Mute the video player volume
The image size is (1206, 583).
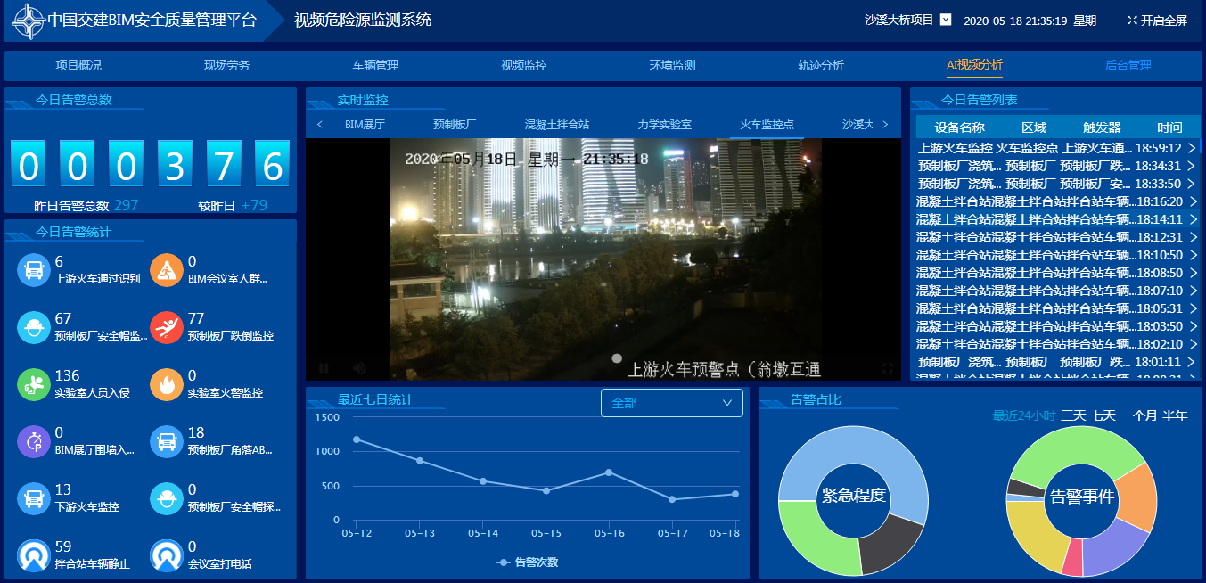(x=360, y=367)
